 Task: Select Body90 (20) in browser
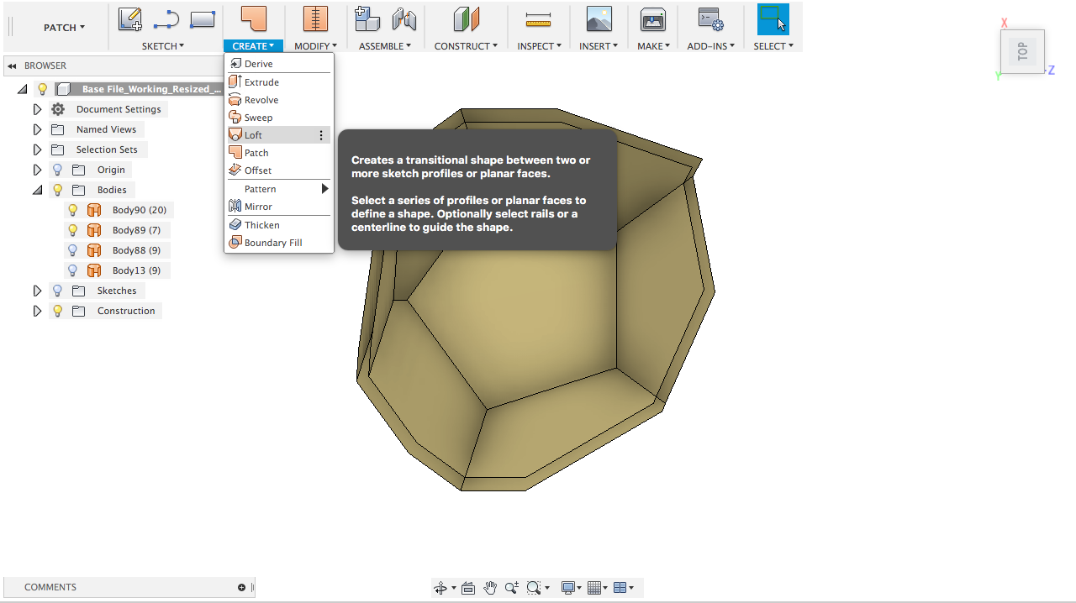[140, 210]
